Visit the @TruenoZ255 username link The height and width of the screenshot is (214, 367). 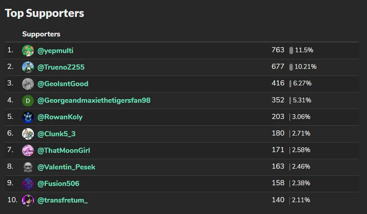[x=61, y=67]
